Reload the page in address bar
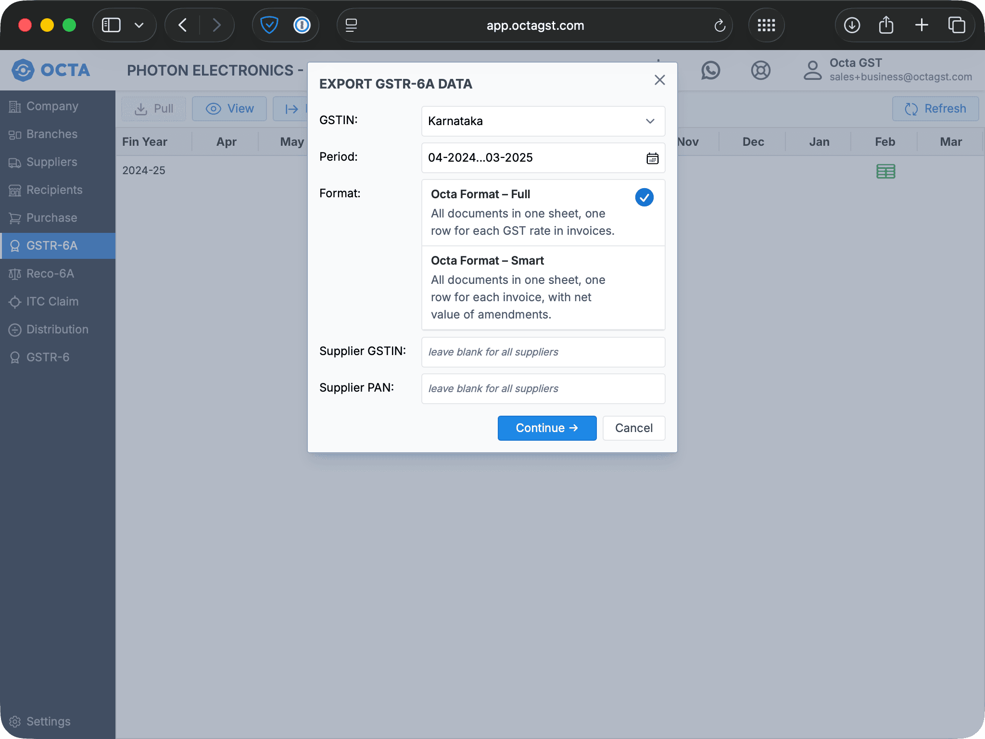Viewport: 985px width, 739px height. [720, 25]
